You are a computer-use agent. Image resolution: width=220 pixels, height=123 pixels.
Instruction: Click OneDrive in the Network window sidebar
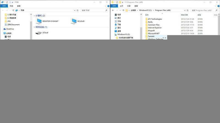coord(9,29)
